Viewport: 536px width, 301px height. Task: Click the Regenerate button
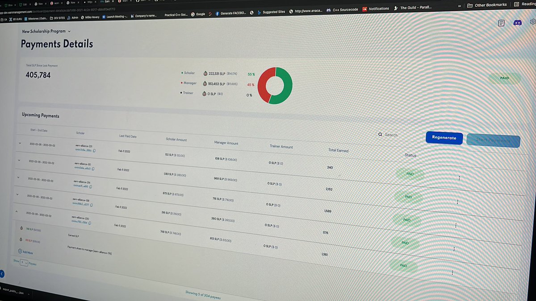(x=444, y=138)
